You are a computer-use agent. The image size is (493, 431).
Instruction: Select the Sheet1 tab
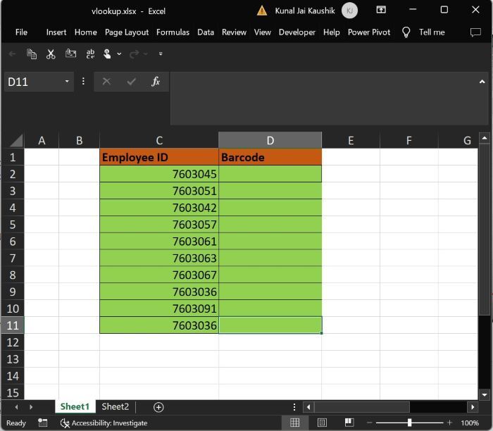point(75,407)
